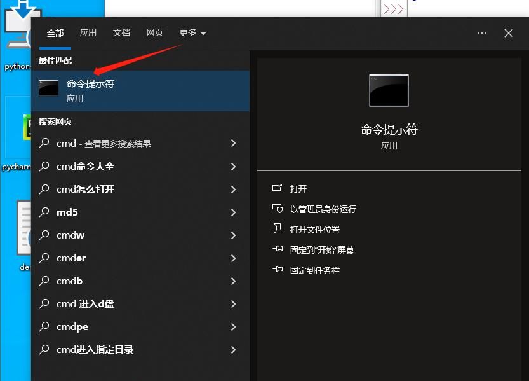Image resolution: width=529 pixels, height=381 pixels.
Task: Expand arrow next to cmd命令大全
Action: [x=233, y=167]
